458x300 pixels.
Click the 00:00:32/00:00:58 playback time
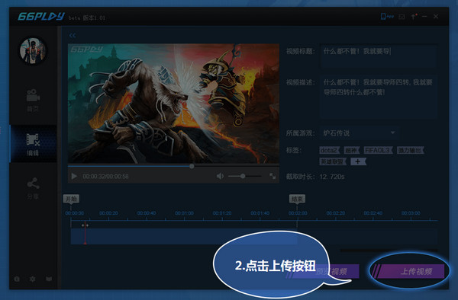coord(106,177)
